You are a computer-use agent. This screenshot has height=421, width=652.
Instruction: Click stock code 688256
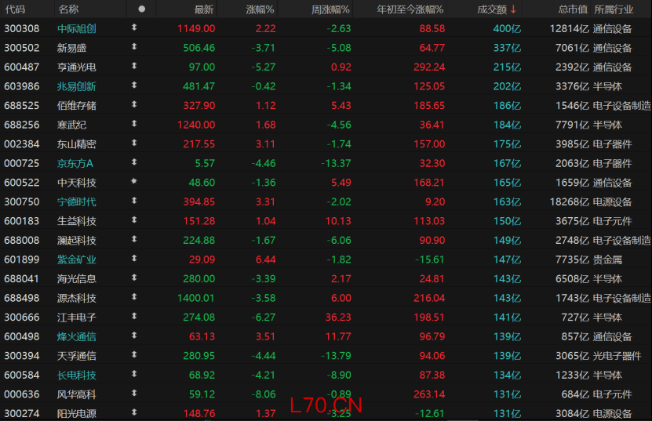pyautogui.click(x=22, y=125)
